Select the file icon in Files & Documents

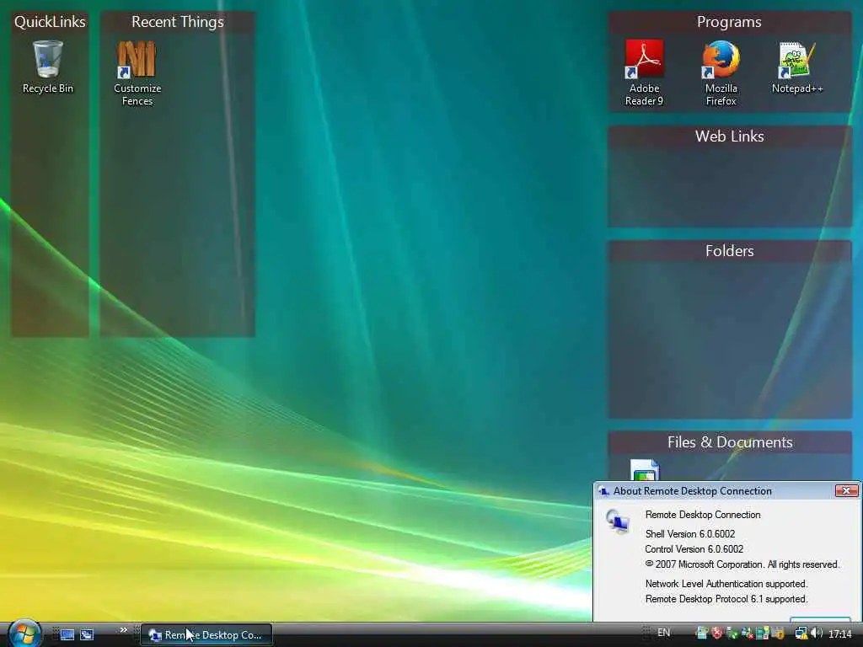click(x=645, y=469)
